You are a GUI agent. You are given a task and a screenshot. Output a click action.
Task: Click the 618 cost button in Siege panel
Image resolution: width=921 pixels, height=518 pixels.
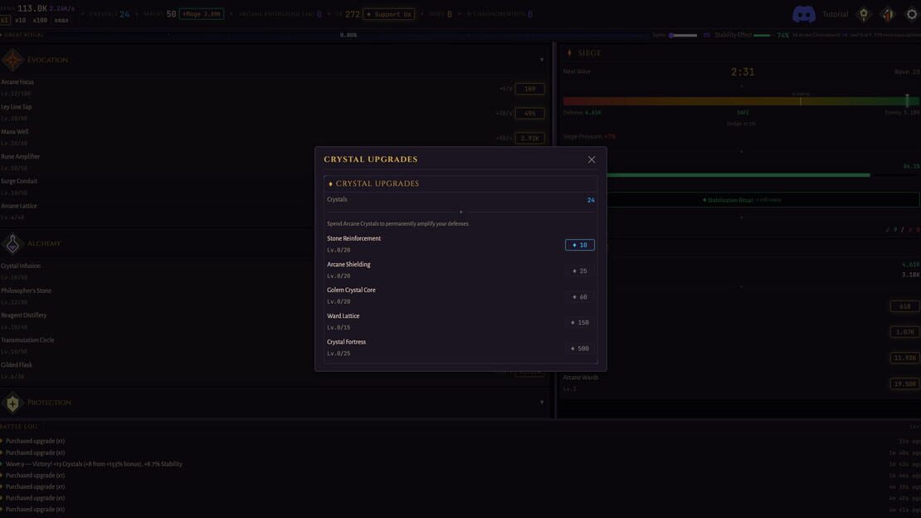click(x=904, y=306)
